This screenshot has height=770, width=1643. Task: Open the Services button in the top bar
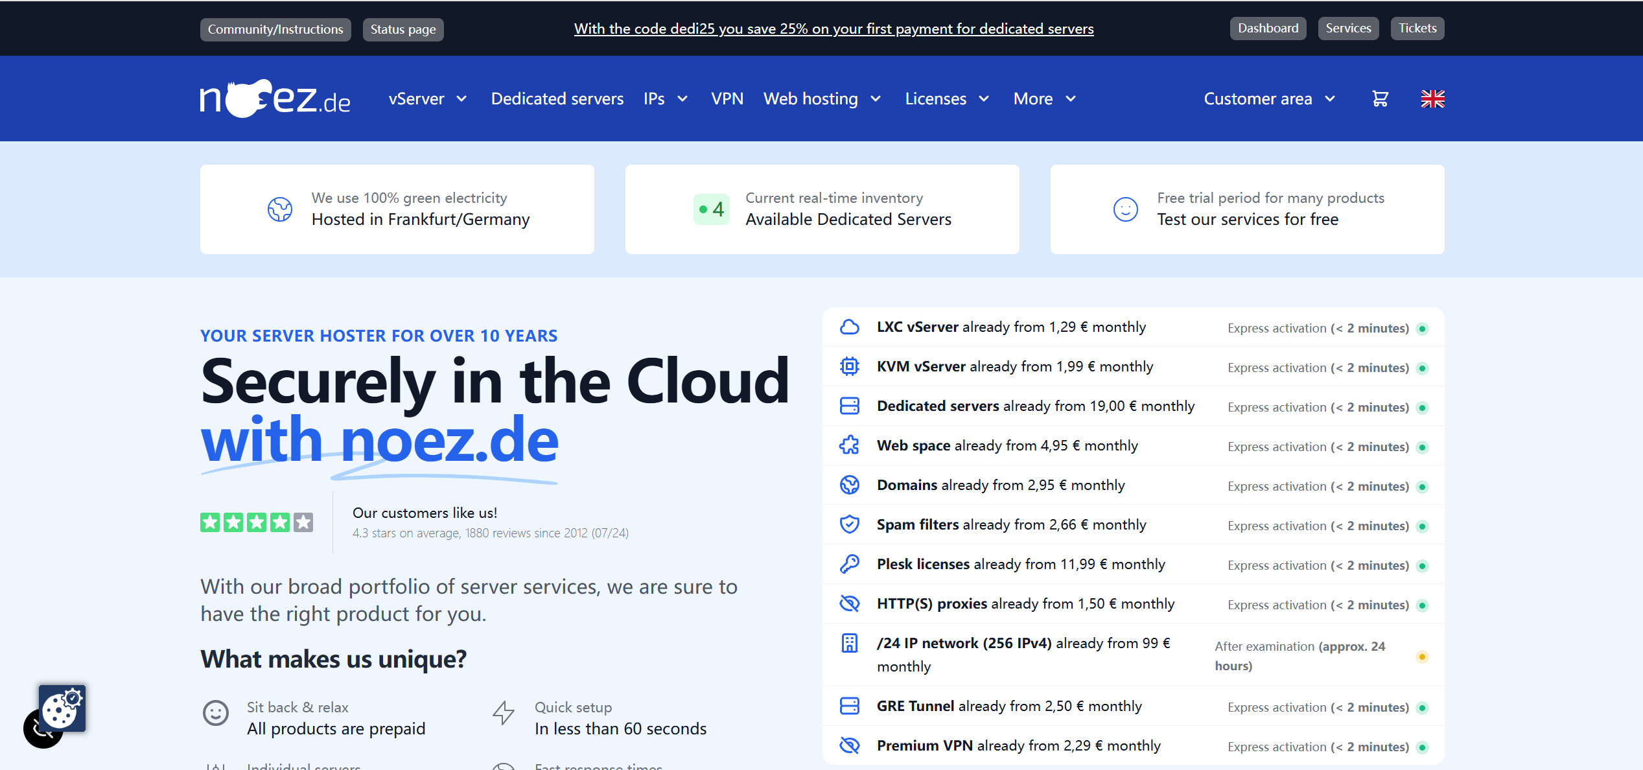coord(1349,29)
